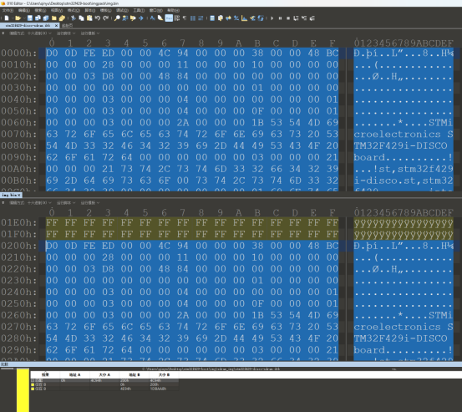Screen dimensions: 462x412
Task: Open the 运行模板 dropdown in the top pane
Action: (90, 33)
